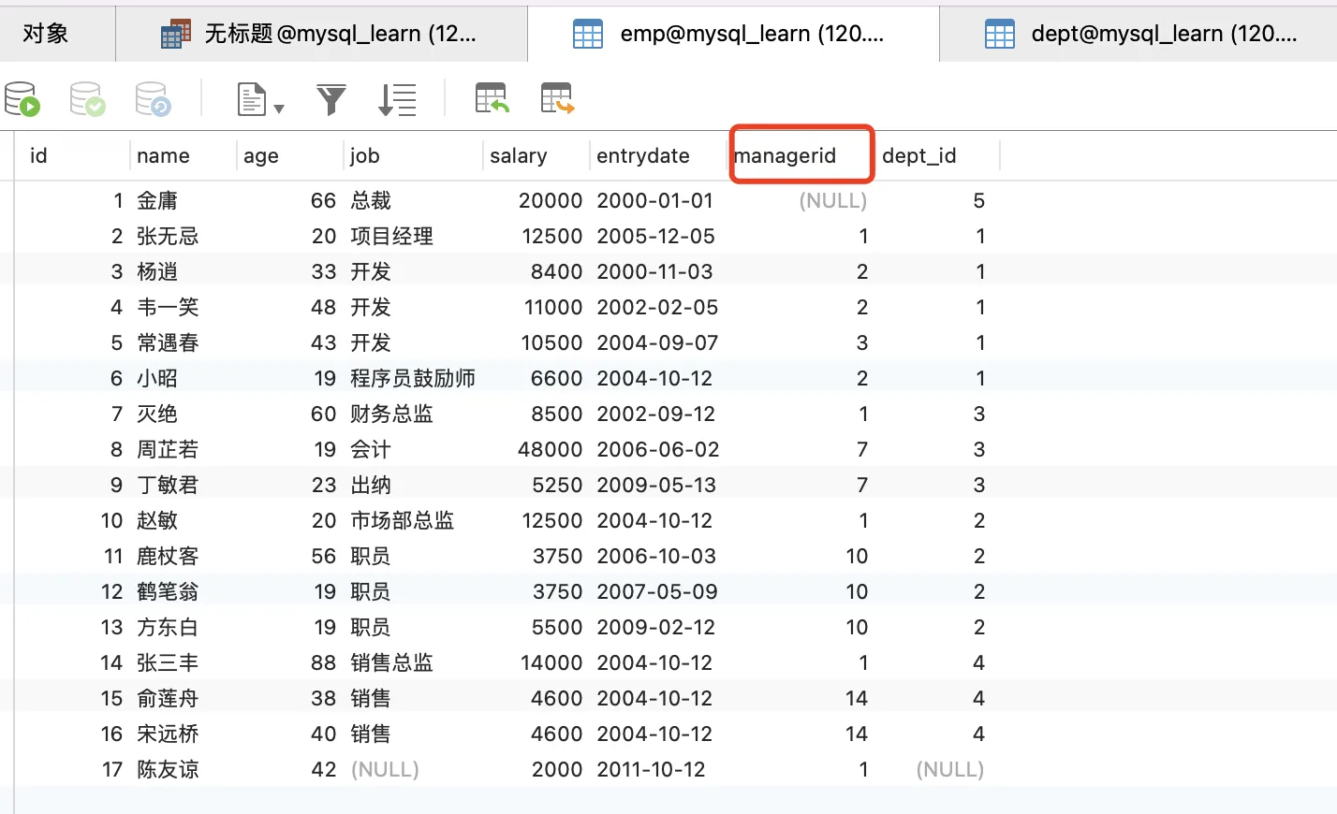Open the text/memo view icon

coord(251,99)
